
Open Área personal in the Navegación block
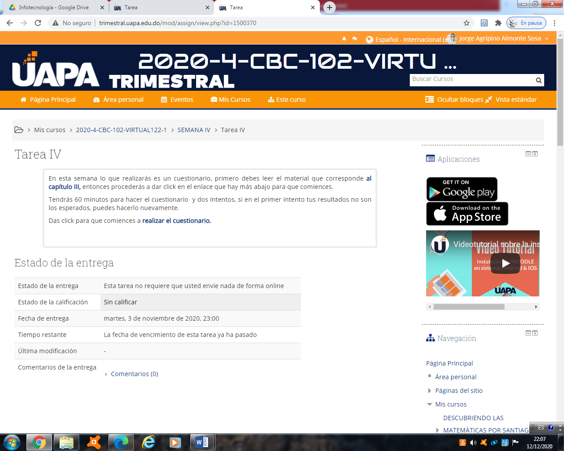(x=456, y=377)
